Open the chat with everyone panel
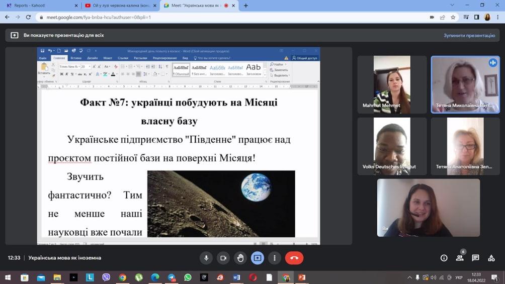This screenshot has height=284, width=505. tap(475, 258)
